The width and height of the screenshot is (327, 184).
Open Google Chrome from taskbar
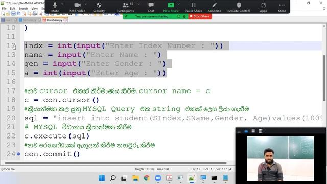coord(147,178)
